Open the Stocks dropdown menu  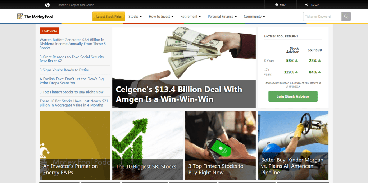[135, 17]
